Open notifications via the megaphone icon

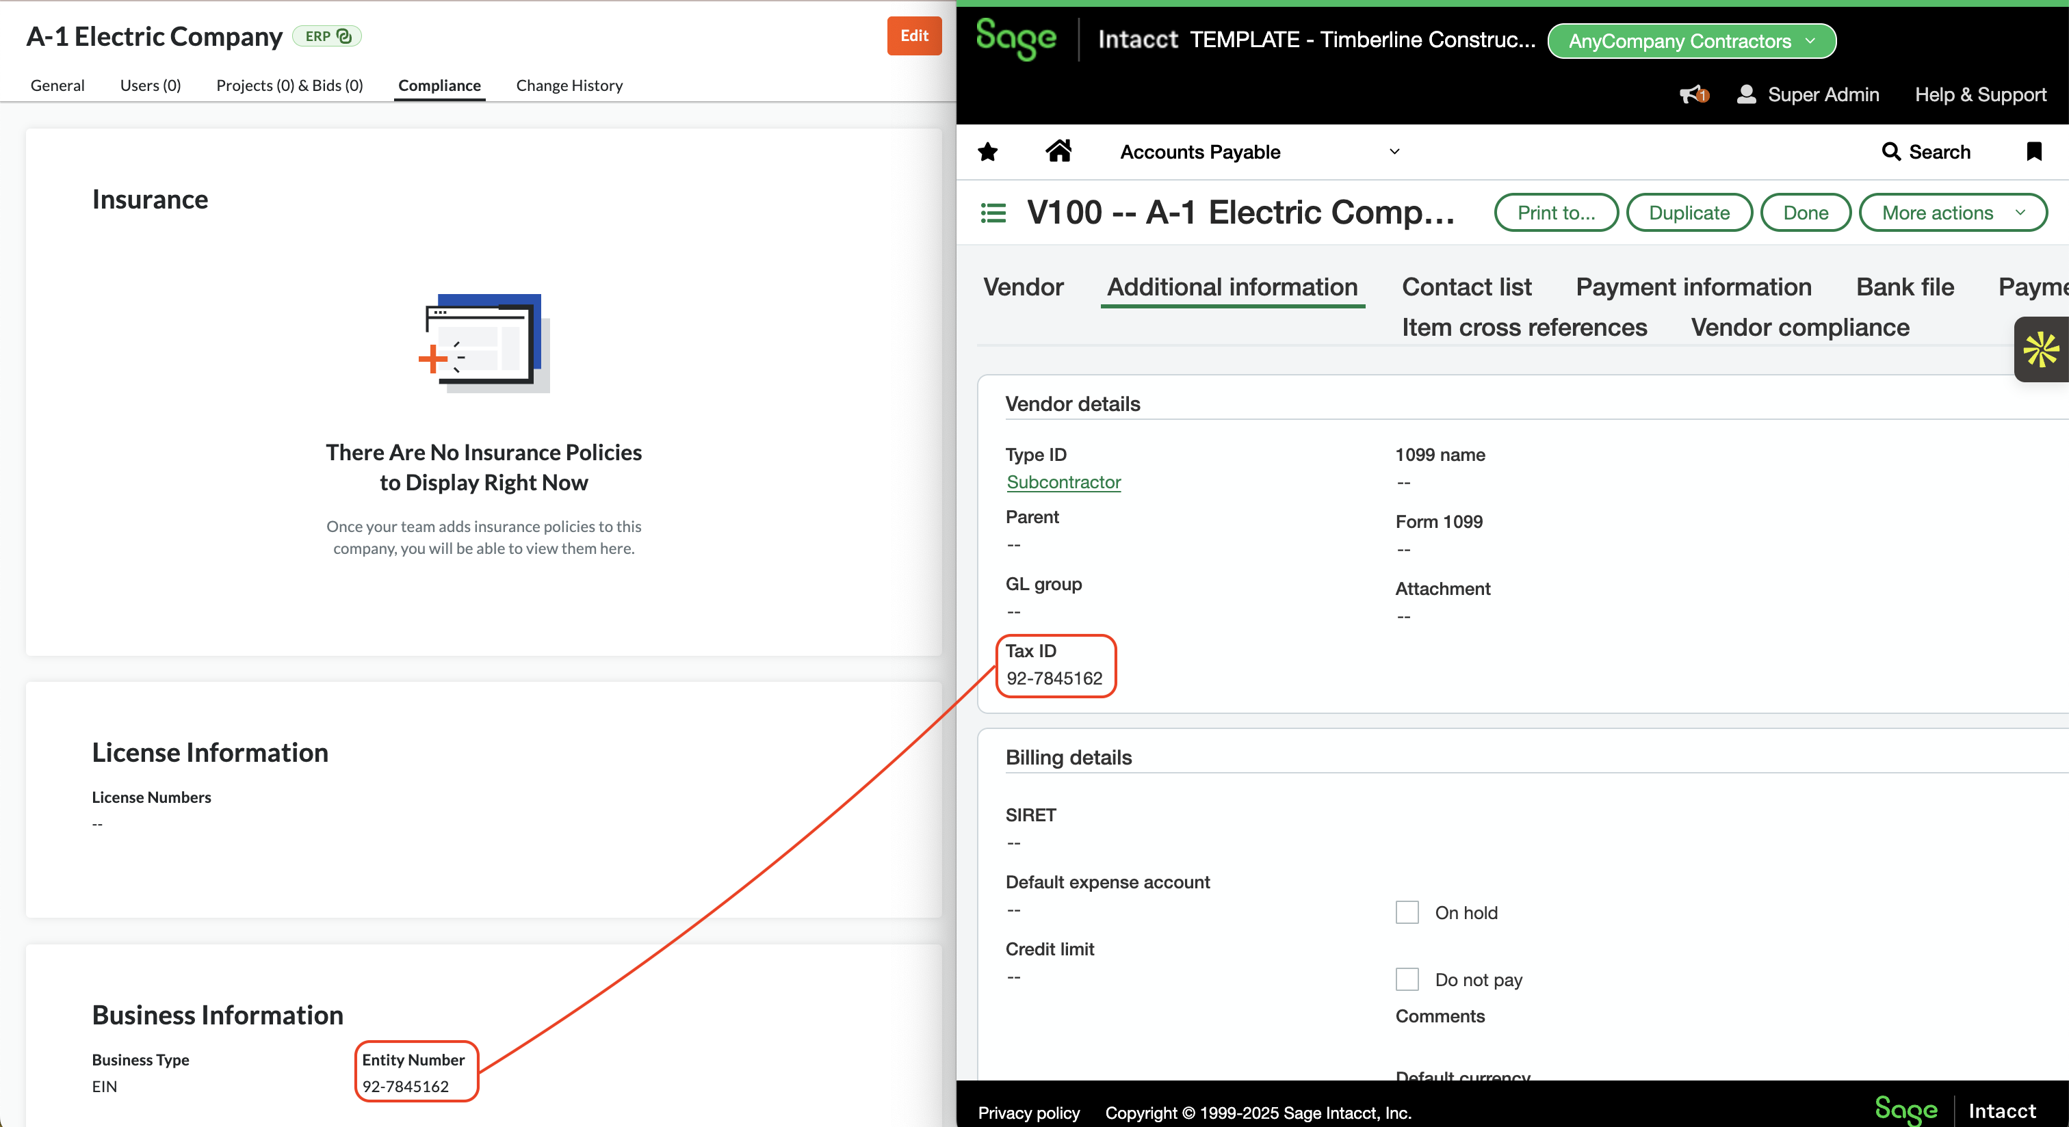tap(1691, 94)
